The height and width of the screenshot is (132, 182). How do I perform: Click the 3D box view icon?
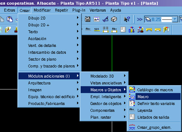click(x=114, y=19)
